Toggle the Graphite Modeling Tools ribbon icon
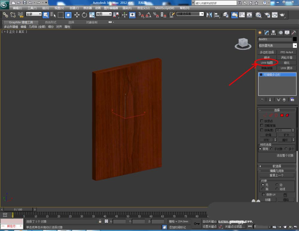 [234, 15]
